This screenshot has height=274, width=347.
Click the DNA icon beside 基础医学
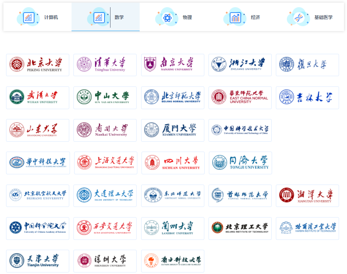coord(299,17)
